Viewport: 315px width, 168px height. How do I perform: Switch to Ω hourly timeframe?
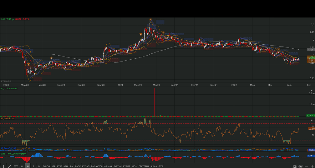[22, 166]
